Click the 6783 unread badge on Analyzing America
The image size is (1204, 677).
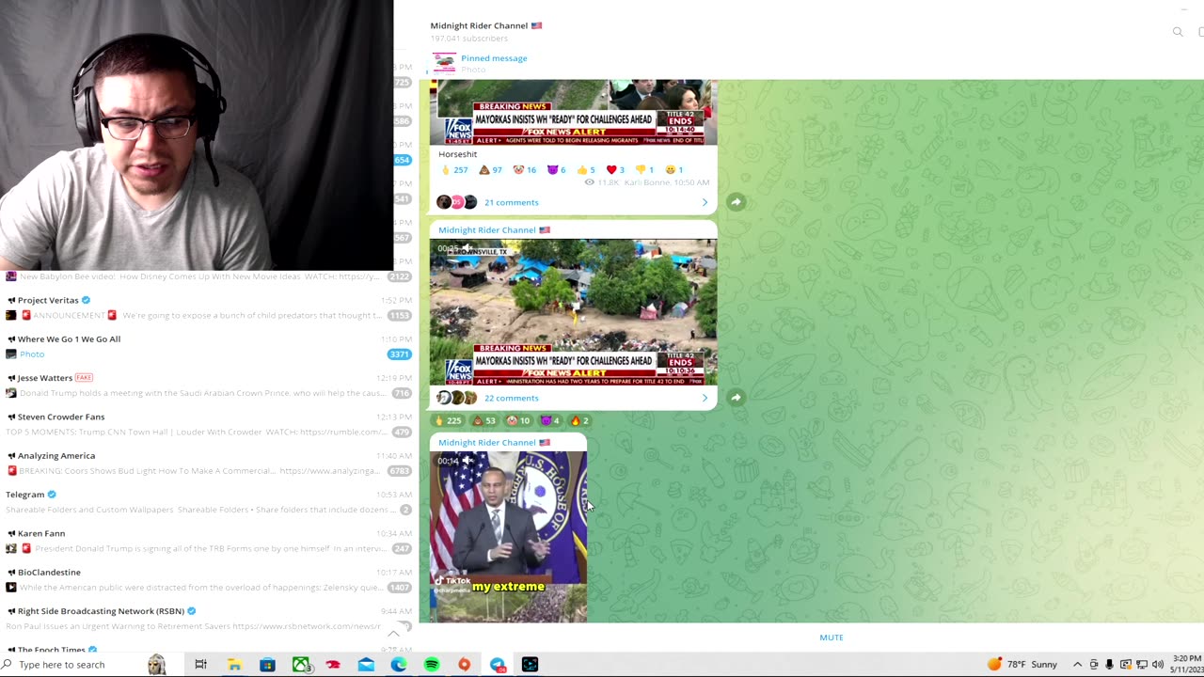click(x=400, y=471)
